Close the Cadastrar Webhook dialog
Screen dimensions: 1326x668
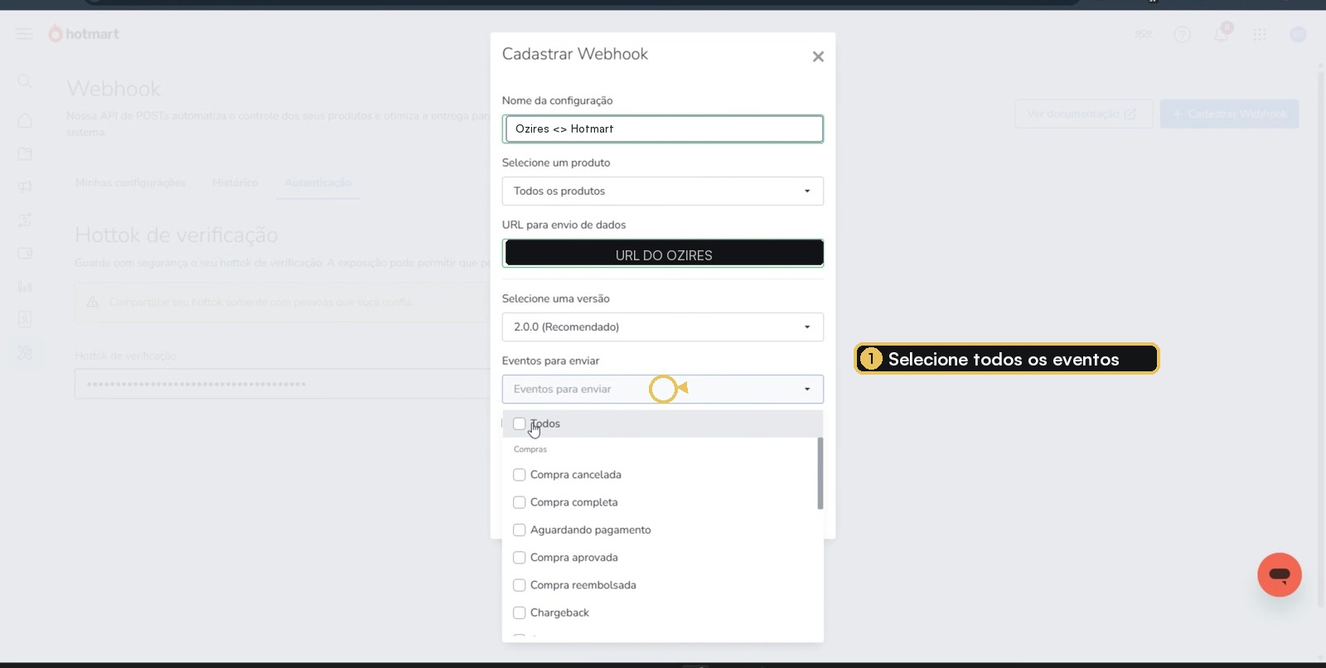[x=818, y=56]
